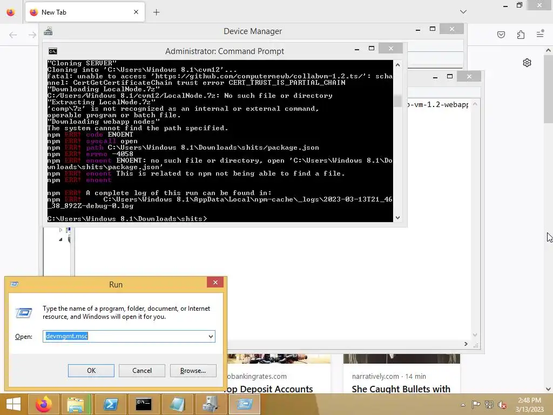Click the Firefox back arrow
Image resolution: width=553 pixels, height=415 pixels.
pyautogui.click(x=13, y=35)
